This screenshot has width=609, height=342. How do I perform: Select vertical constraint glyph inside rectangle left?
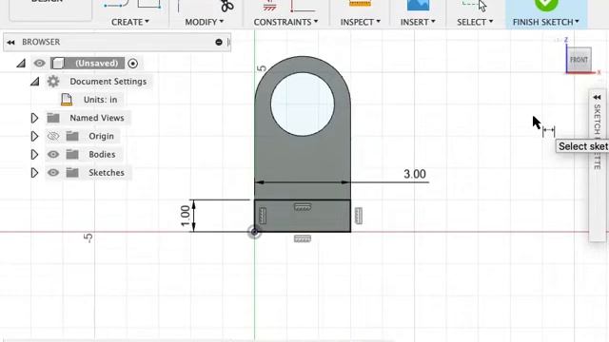pyautogui.click(x=263, y=216)
